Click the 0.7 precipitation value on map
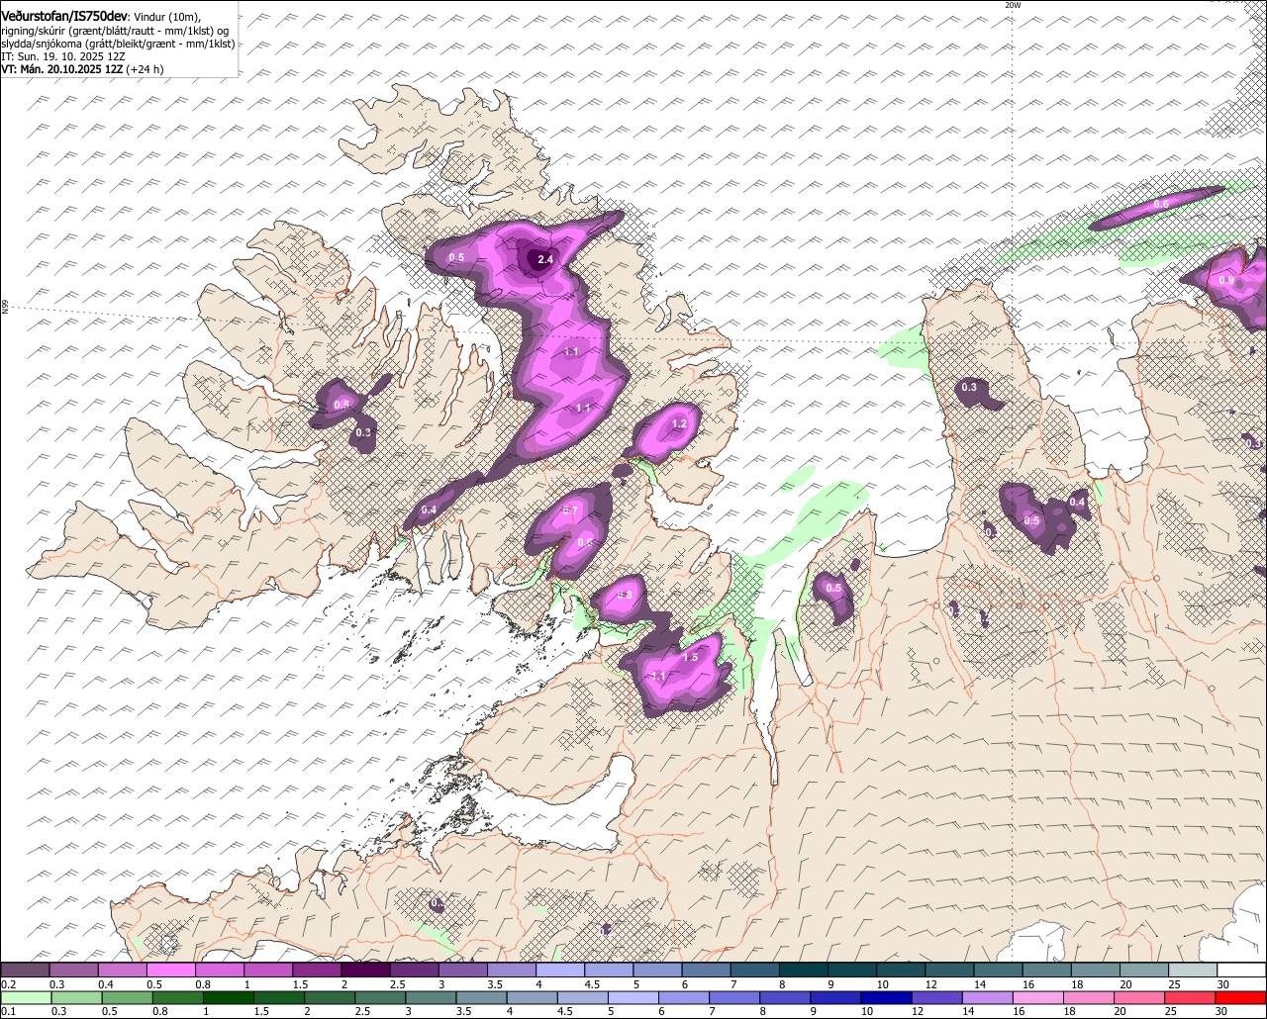Image resolution: width=1267 pixels, height=1019 pixels. click(x=570, y=510)
